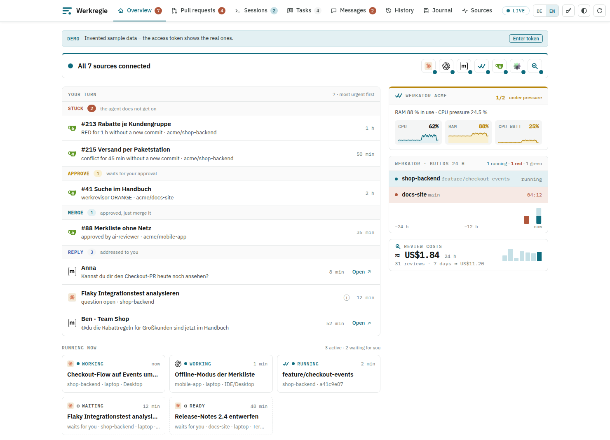This screenshot has height=440, width=610.
Task: Click OpenAI icon on Offline-Modus card
Action: coord(178,364)
